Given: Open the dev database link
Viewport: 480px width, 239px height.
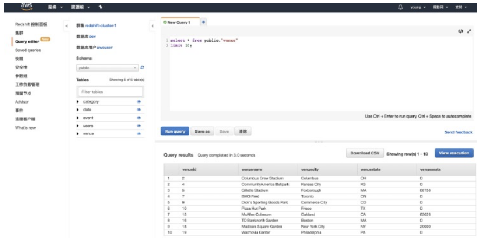Looking at the screenshot, I should (93, 36).
